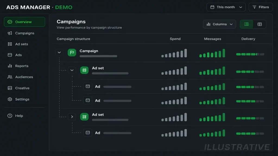Click the card icon beside Ads in sidebar
This screenshot has width=278, height=156.
10,55
